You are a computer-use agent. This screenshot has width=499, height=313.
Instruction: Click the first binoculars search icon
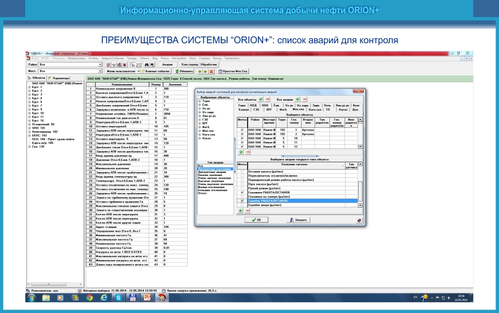pos(147,65)
